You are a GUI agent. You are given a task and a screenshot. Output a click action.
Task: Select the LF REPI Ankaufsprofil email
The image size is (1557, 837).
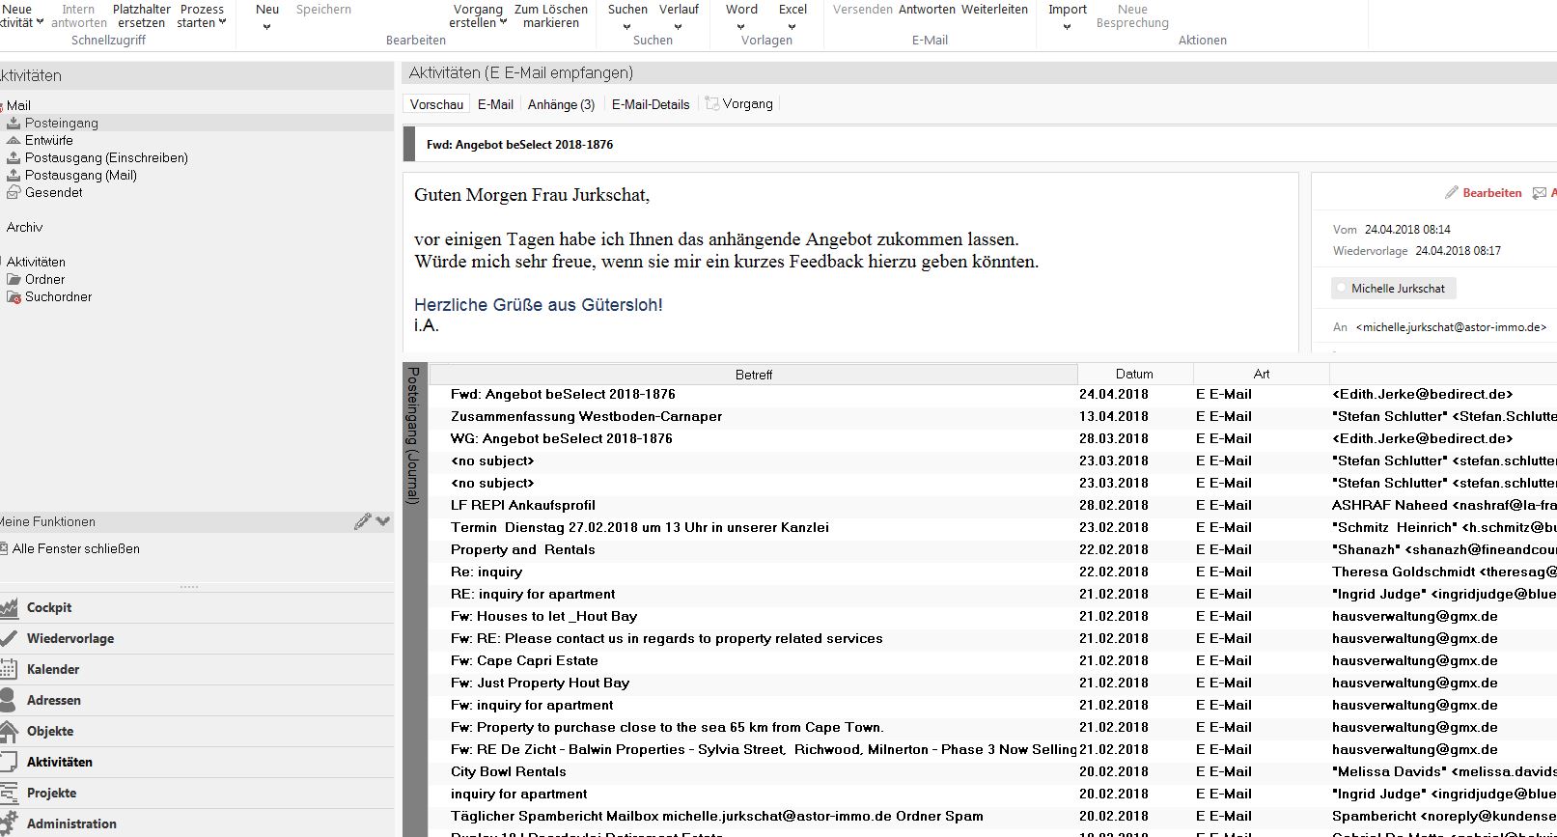click(x=522, y=505)
